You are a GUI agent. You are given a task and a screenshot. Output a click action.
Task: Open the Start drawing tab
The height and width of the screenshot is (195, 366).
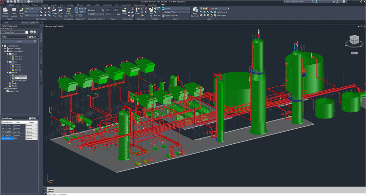pos(7,22)
